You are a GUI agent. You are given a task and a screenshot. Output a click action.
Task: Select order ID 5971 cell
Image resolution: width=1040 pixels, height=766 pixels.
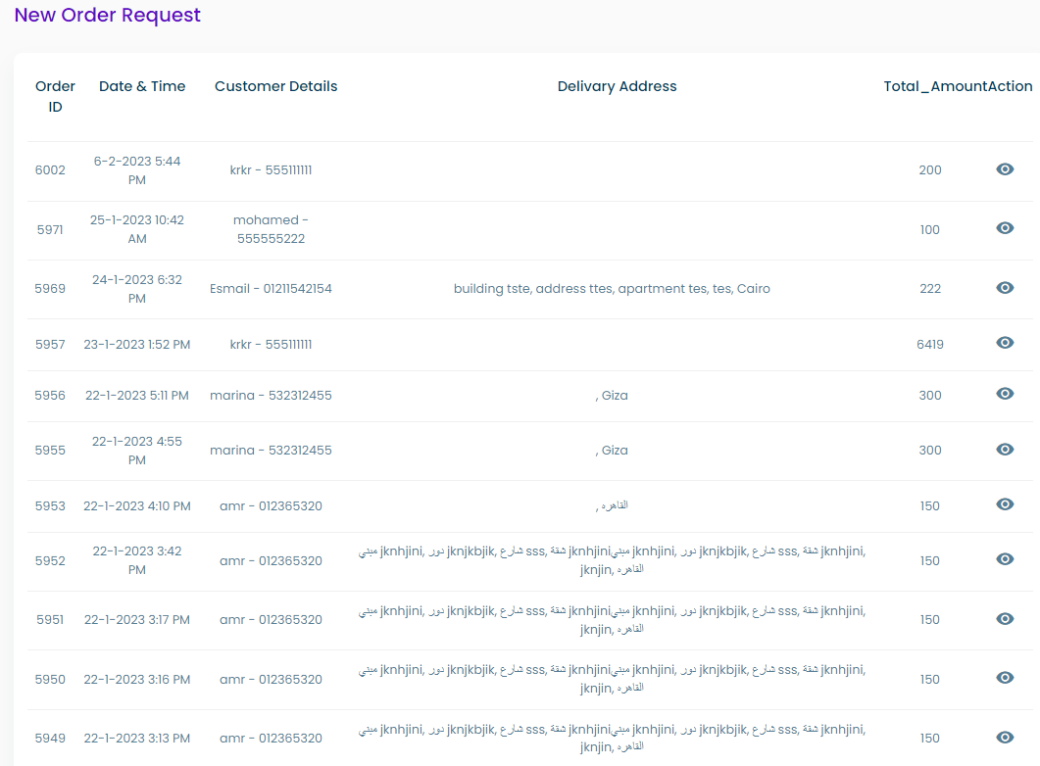tap(50, 230)
